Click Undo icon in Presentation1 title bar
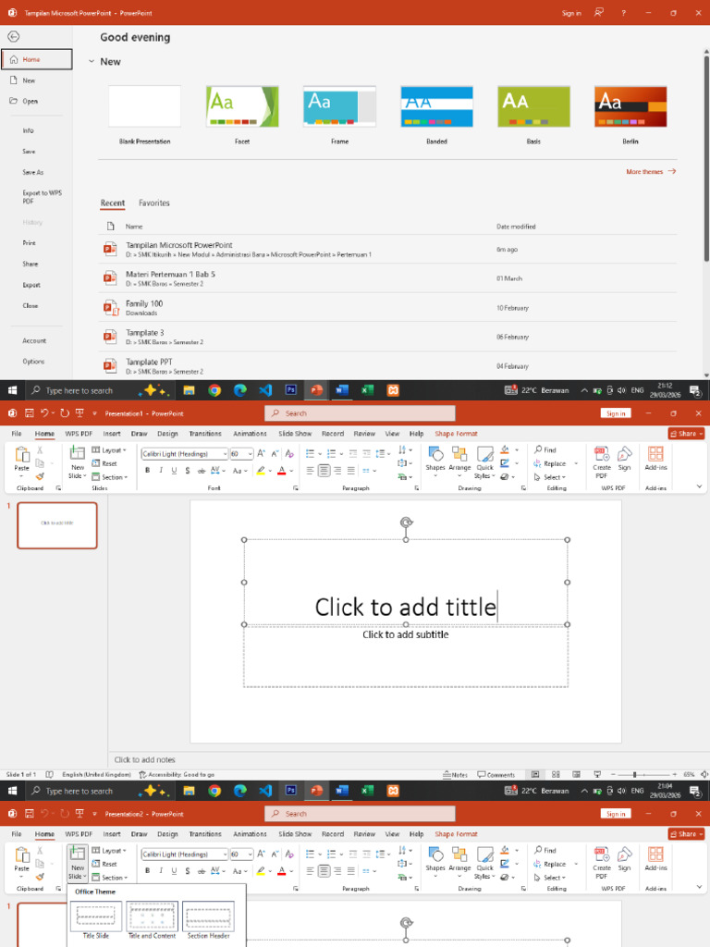The height and width of the screenshot is (947, 710). pyautogui.click(x=44, y=413)
